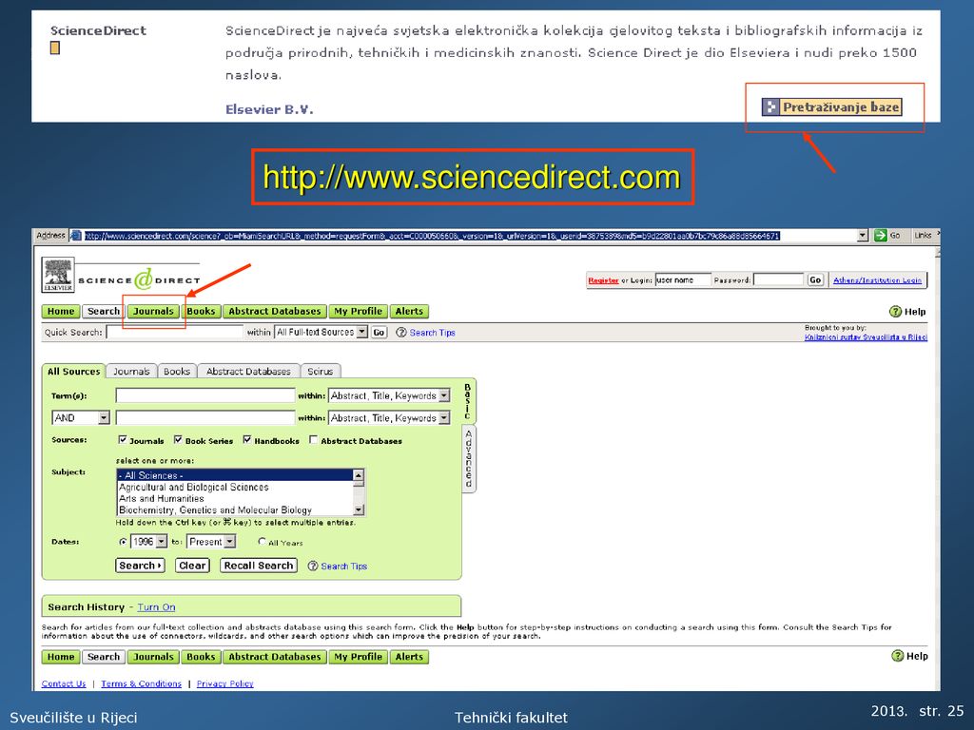Open the second Abstract, Title, Keywords dropdown
974x730 pixels.
point(444,418)
